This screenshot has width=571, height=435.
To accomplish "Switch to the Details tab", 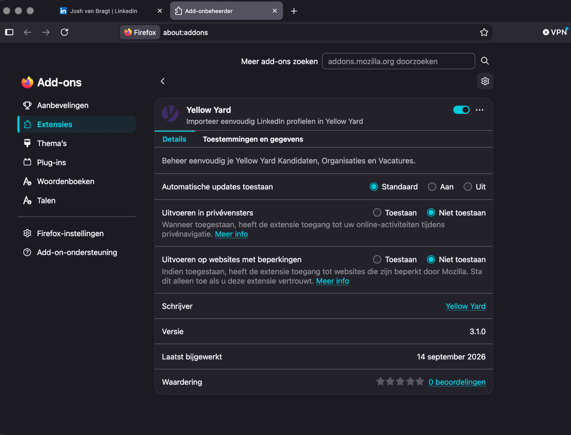I will tap(174, 139).
